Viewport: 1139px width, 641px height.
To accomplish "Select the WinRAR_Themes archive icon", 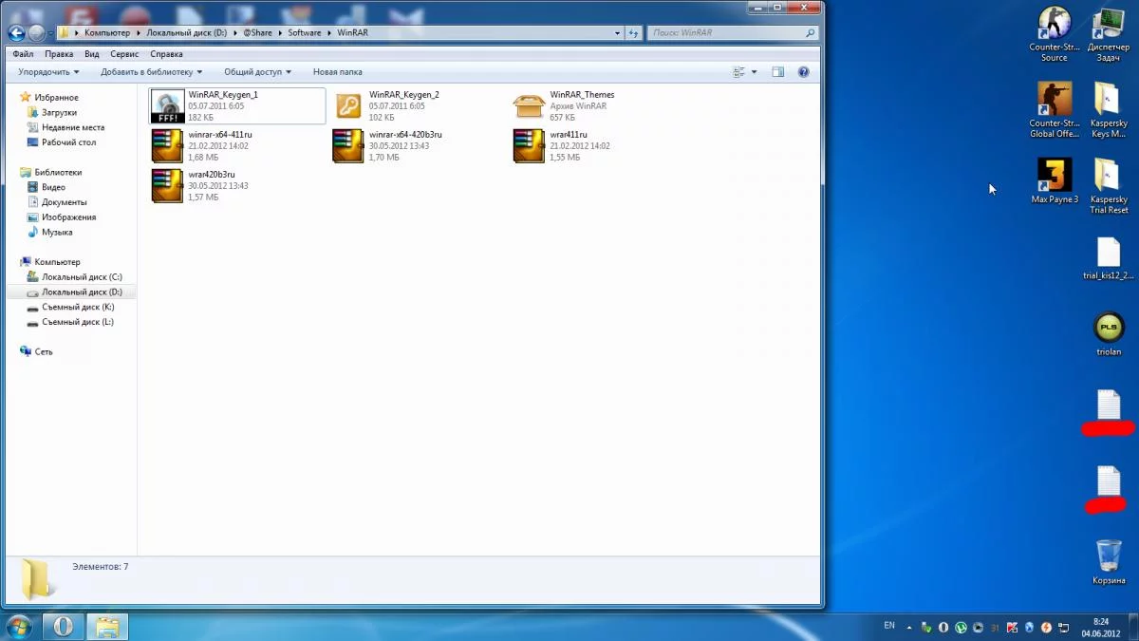I will [529, 106].
